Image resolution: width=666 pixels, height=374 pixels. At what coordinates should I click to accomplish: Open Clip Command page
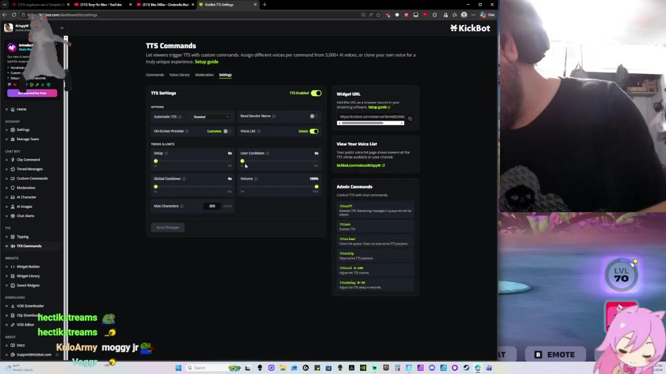pos(28,159)
